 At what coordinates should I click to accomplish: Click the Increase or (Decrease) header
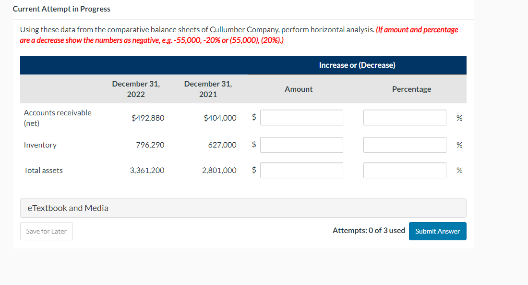click(357, 65)
